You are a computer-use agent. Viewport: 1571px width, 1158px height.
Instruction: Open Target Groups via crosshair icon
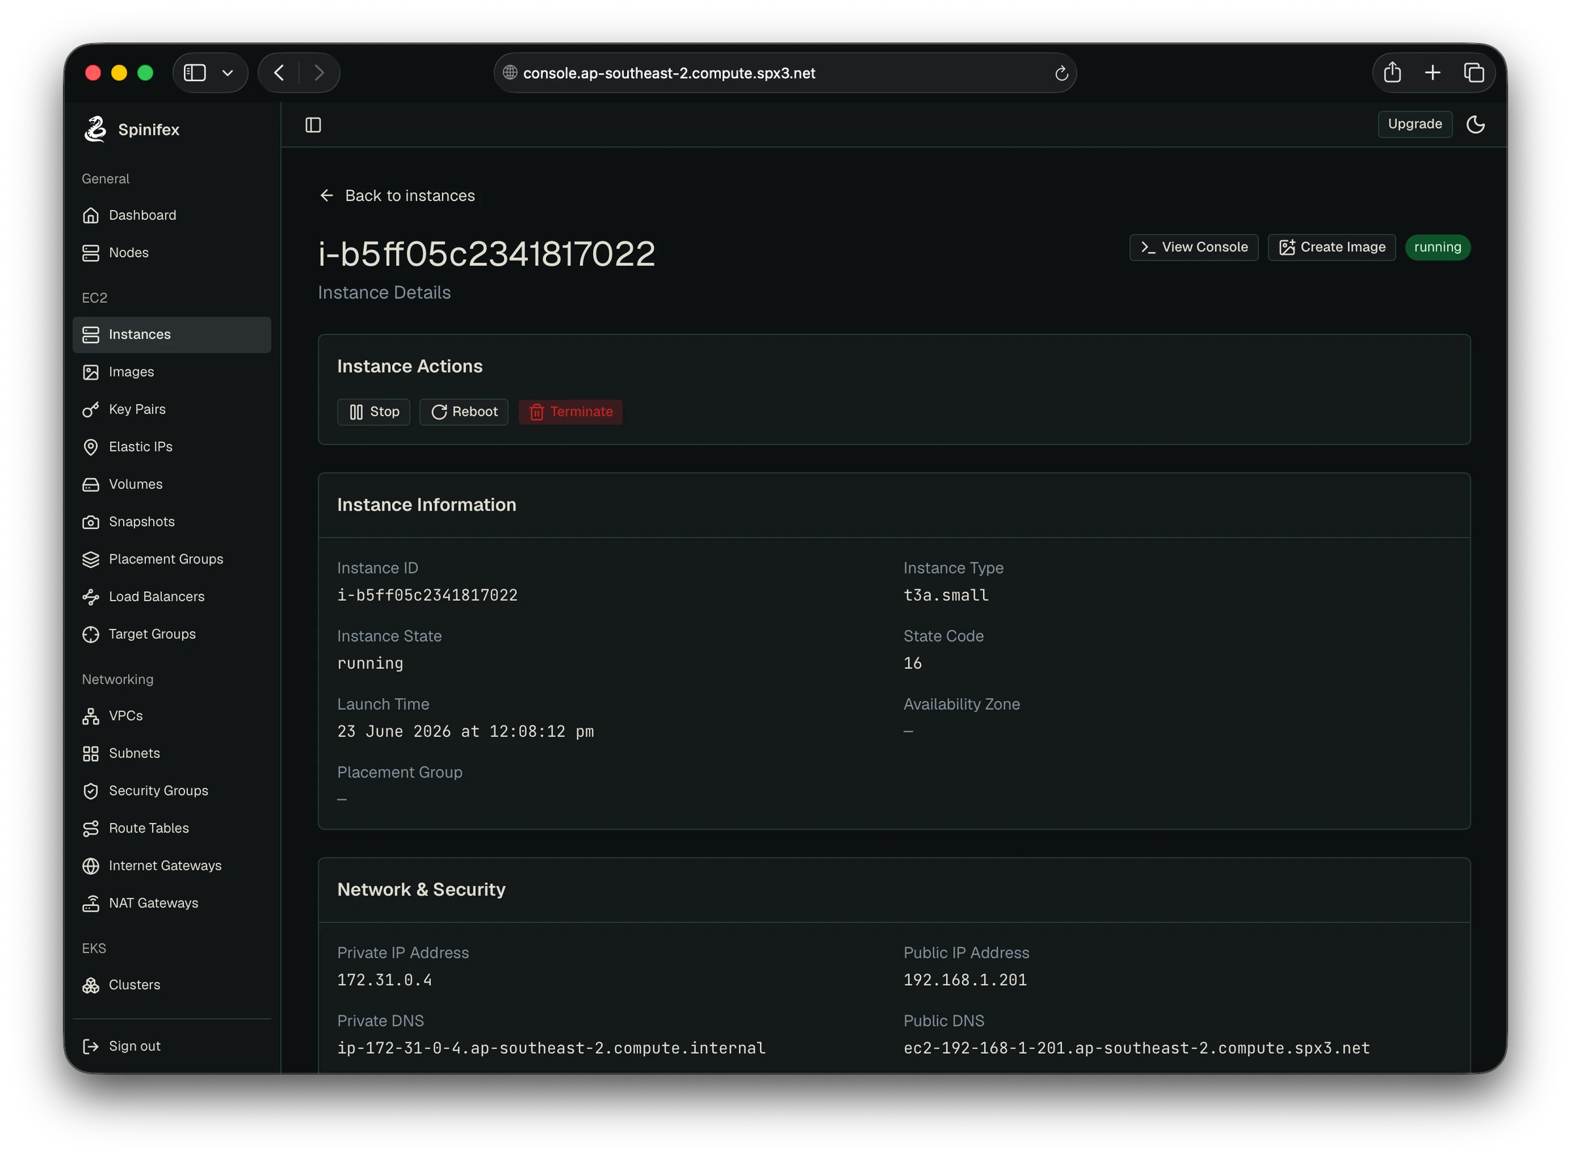[90, 634]
